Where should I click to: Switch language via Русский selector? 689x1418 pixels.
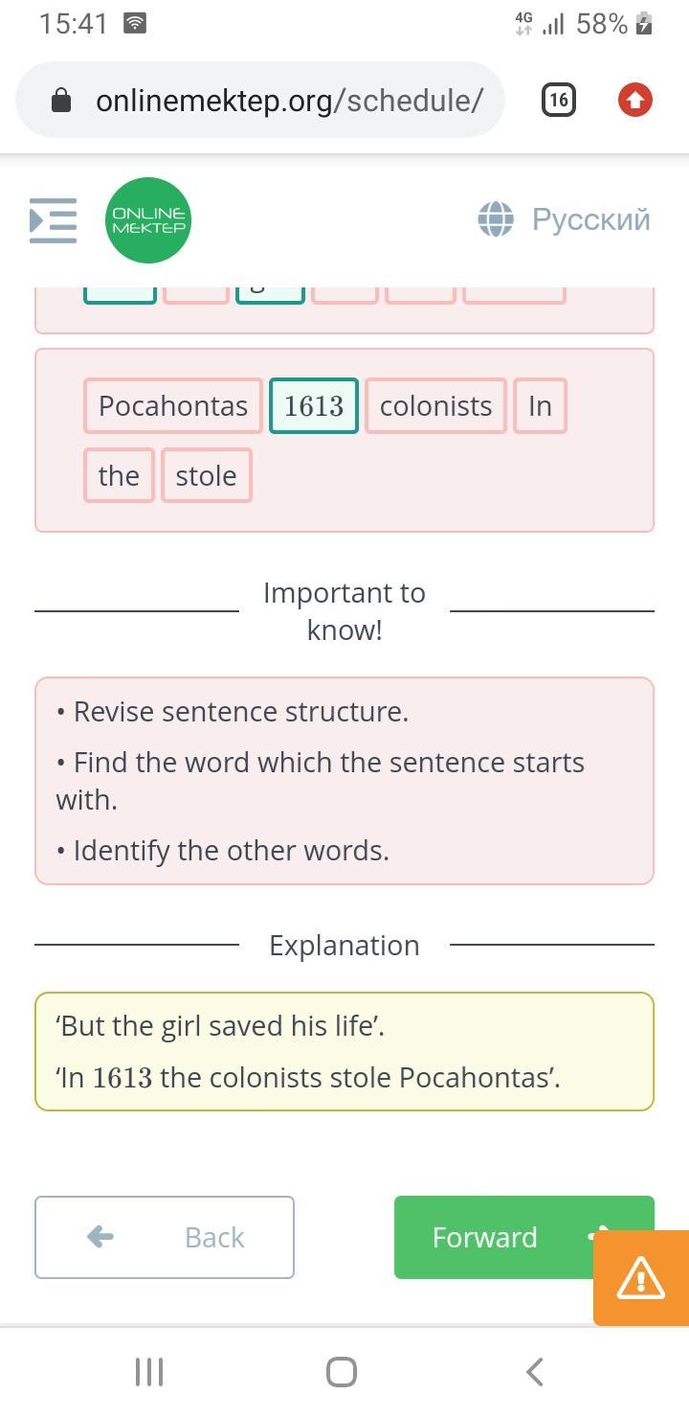pos(590,219)
